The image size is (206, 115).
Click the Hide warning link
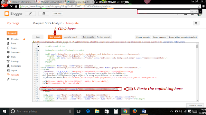point(180,42)
